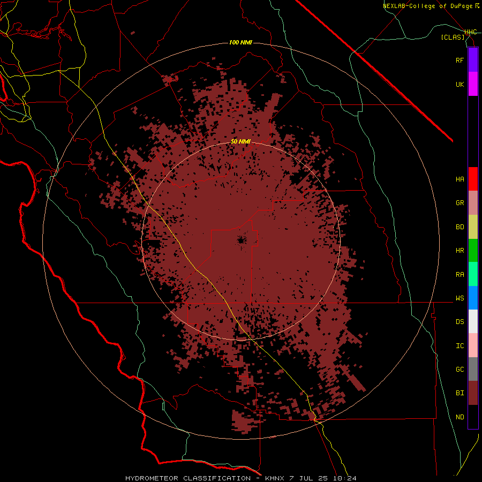Image resolution: width=482 pixels, height=482 pixels.
Task: Click the HYDROMETEOR CLASSIFICATION title text
Action: click(188, 478)
